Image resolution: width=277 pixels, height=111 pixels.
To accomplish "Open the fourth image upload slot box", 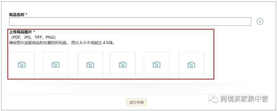I will pos(123,65).
